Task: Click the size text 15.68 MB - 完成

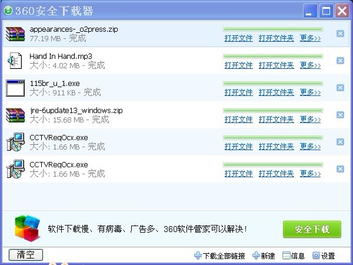Action: (x=69, y=120)
